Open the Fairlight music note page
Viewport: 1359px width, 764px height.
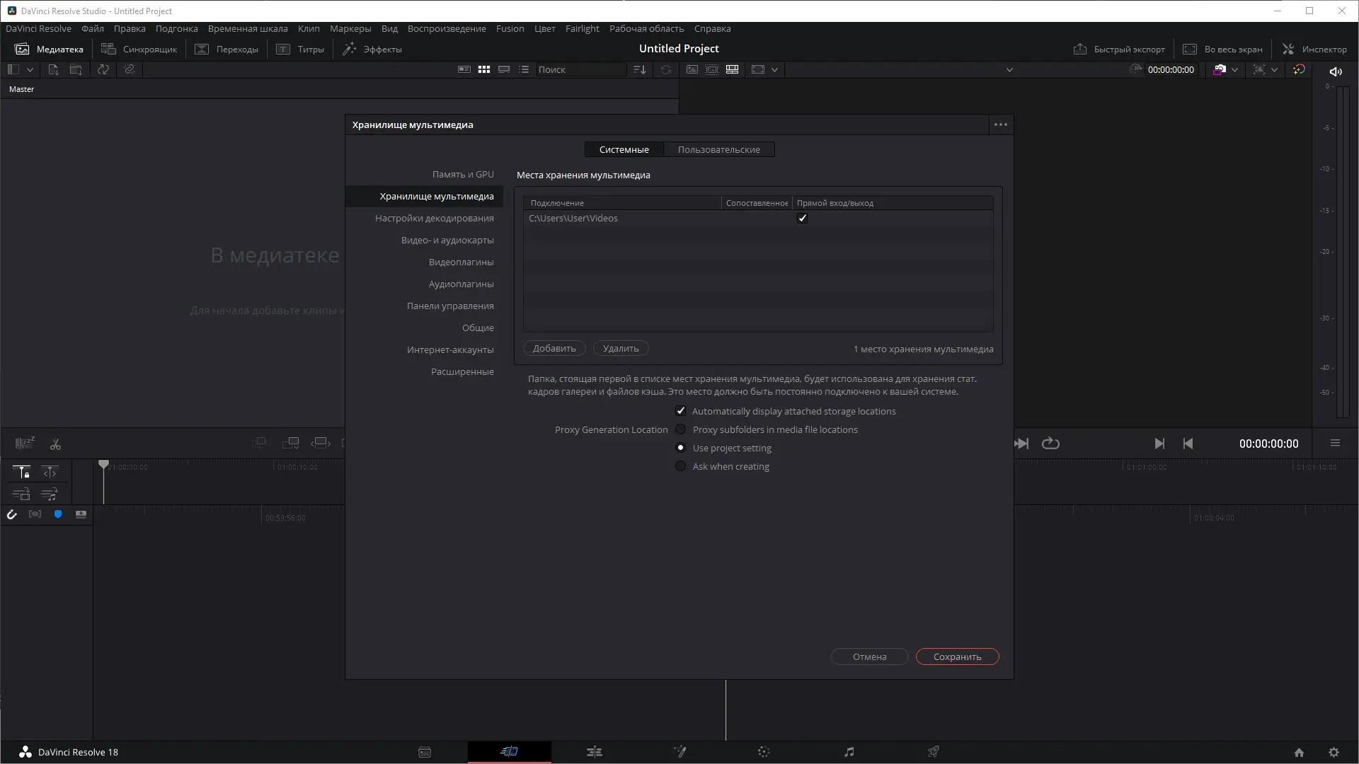point(849,752)
